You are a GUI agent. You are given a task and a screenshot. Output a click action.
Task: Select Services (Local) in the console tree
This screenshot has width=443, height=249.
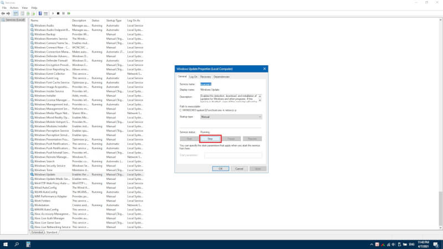[x=13, y=20]
